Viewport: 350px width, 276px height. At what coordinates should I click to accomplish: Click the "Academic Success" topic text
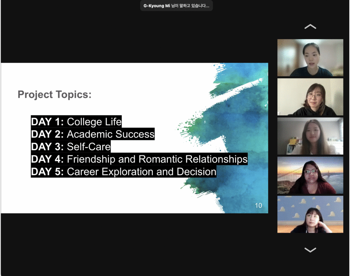(111, 134)
